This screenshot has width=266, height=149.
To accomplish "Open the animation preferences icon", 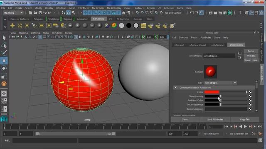I will [260, 134].
